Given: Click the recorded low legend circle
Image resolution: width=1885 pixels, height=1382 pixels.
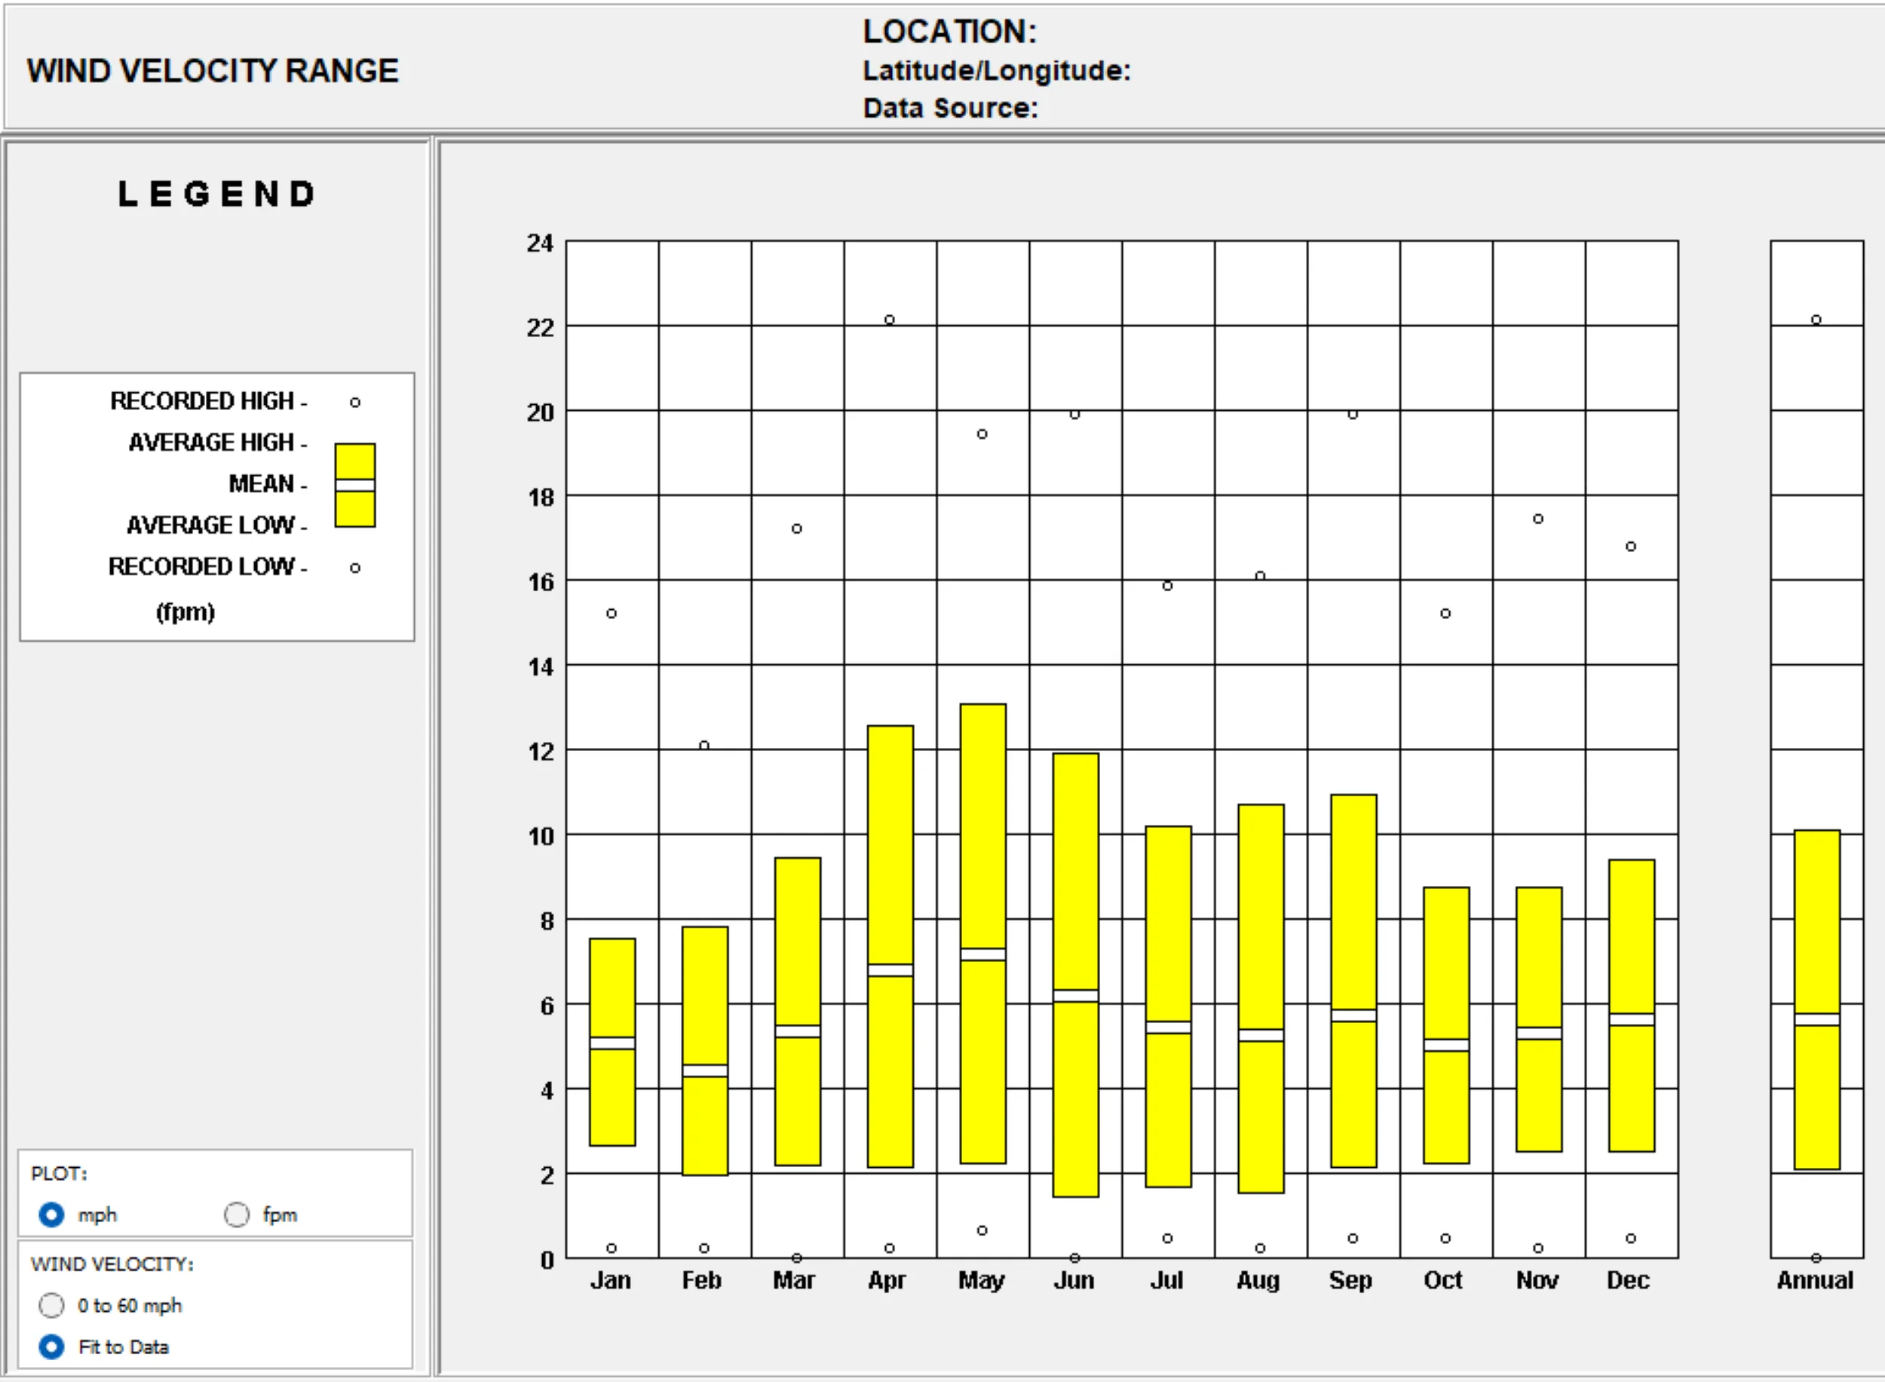Looking at the screenshot, I should tap(356, 568).
